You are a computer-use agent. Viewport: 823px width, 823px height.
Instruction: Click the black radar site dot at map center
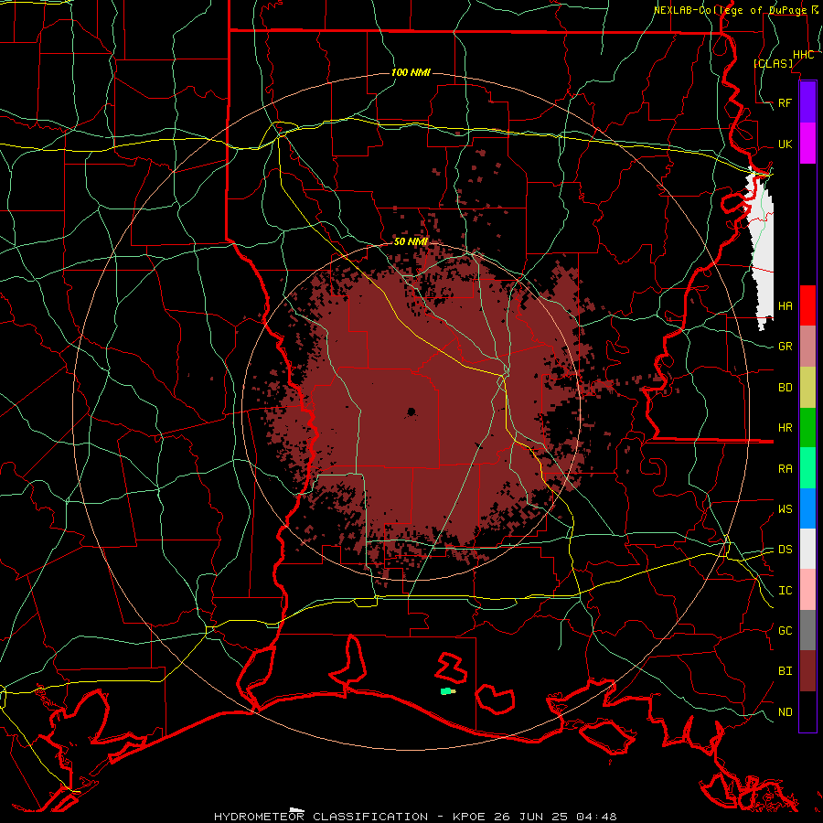tap(411, 412)
